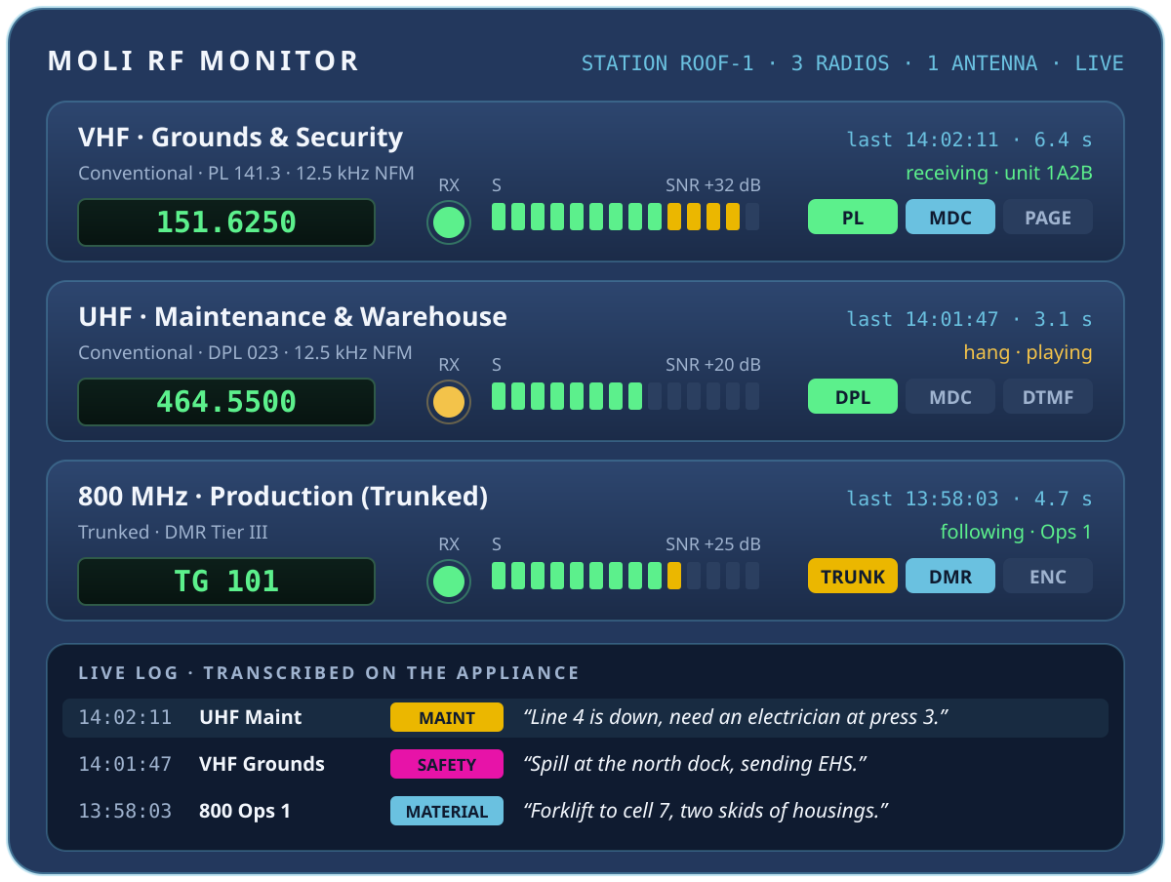The width and height of the screenshot is (1171, 882).
Task: Click the MOLI RF MONITOR title
Action: [204, 61]
